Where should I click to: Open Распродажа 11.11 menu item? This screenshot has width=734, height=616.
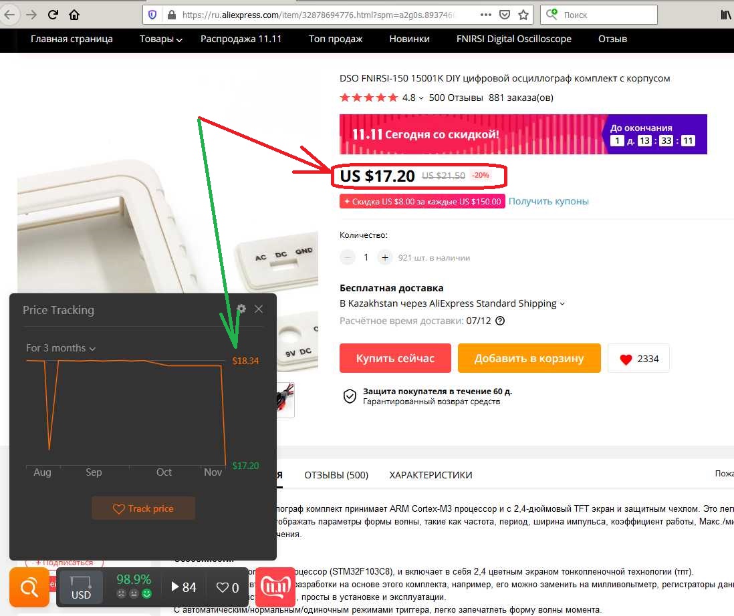pyautogui.click(x=241, y=39)
